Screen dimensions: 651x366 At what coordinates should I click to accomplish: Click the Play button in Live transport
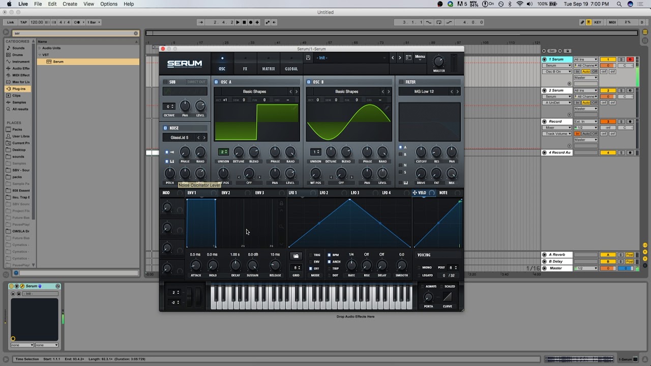[x=238, y=22]
